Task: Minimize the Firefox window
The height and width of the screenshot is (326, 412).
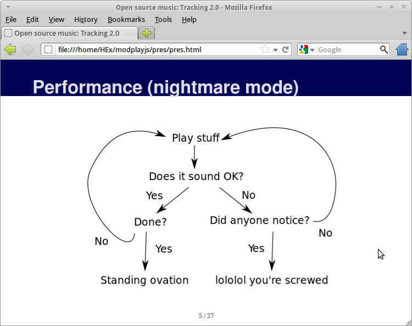Action: click(380, 7)
